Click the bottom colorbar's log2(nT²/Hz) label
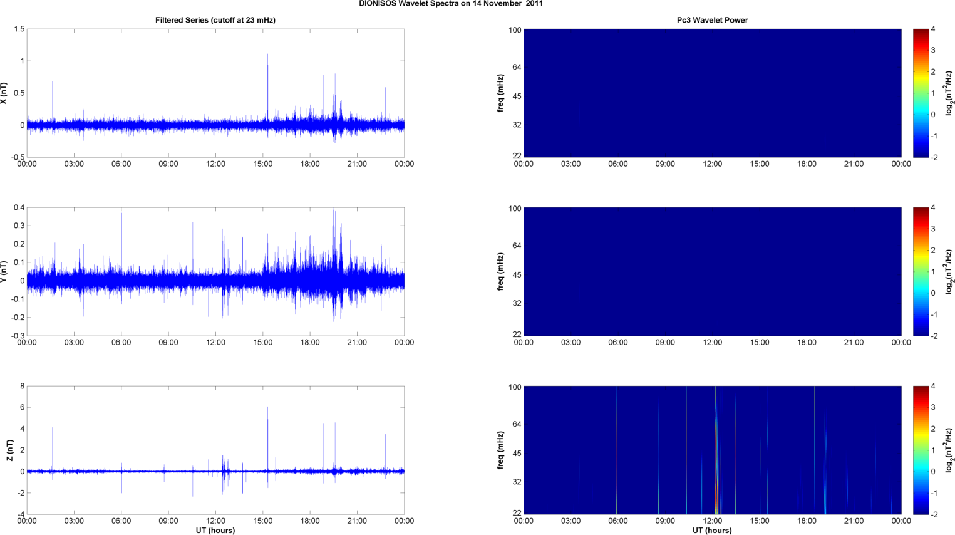Screen dimensions: 955x535 pos(949,450)
